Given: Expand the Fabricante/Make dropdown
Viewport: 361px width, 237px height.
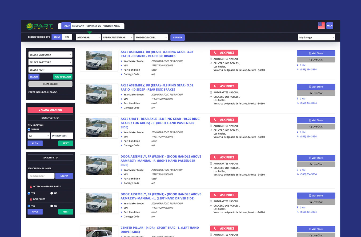Looking at the screenshot, I should (x=118, y=37).
